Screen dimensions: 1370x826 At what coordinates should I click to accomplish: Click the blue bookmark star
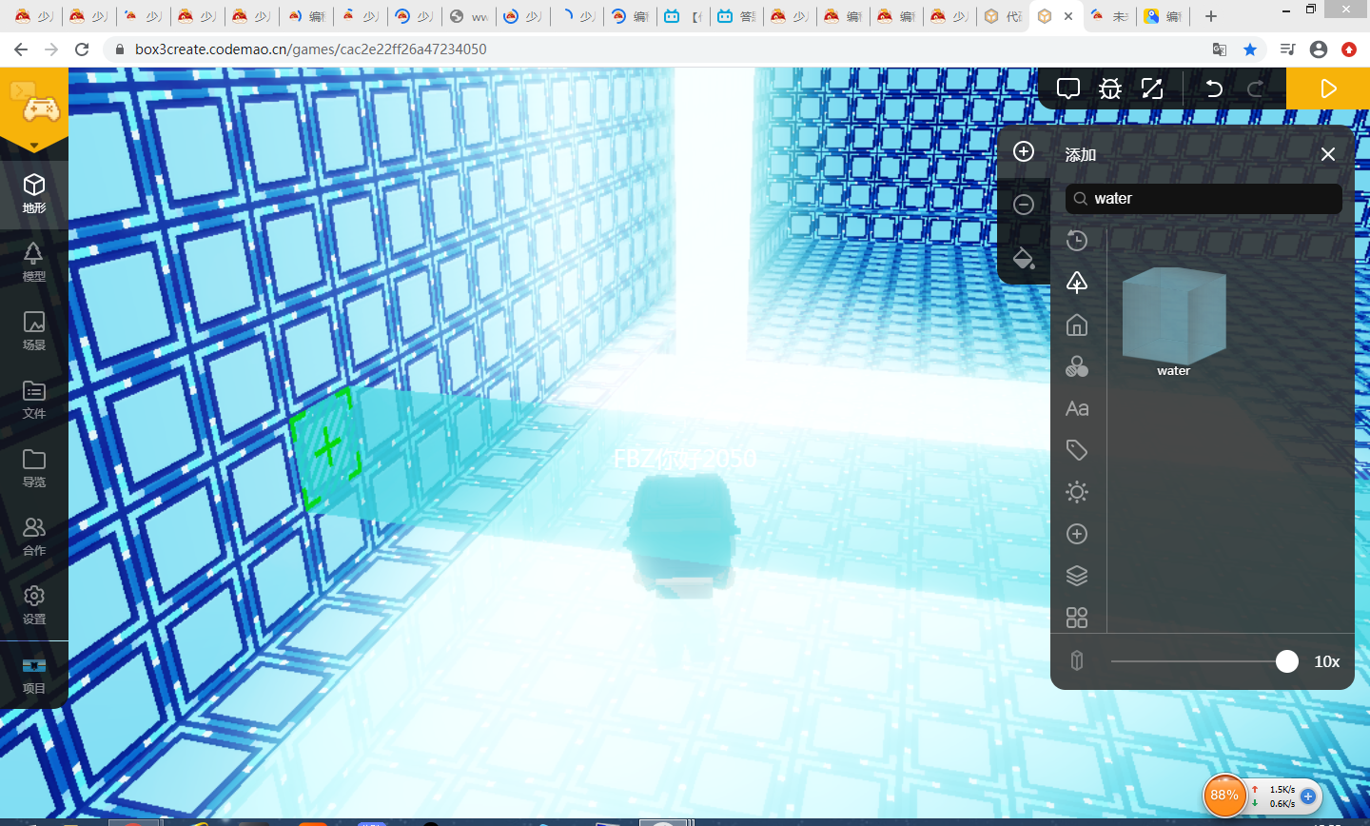click(1250, 49)
